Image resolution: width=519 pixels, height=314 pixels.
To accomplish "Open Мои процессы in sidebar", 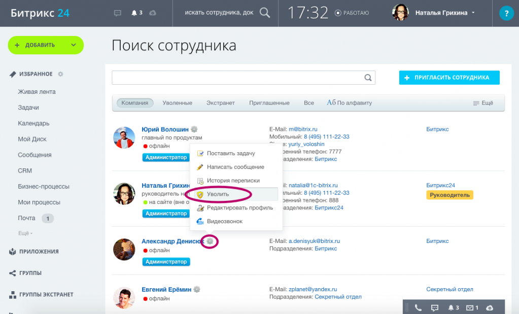I will (x=39, y=202).
